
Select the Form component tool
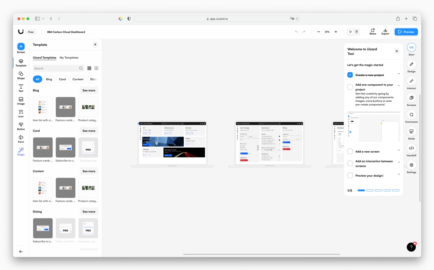coord(21,139)
